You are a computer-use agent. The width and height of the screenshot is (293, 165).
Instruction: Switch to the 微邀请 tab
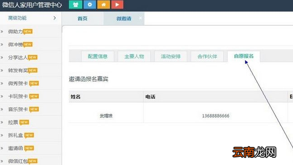pos(124,19)
